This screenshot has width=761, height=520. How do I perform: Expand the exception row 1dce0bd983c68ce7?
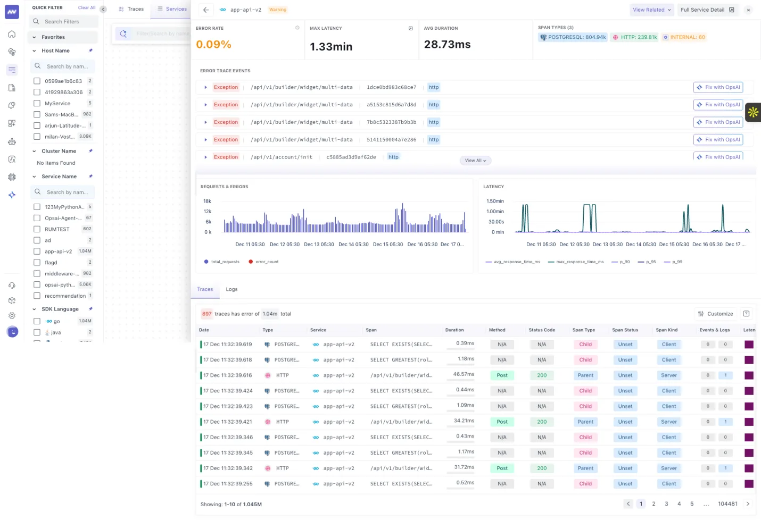coord(205,87)
